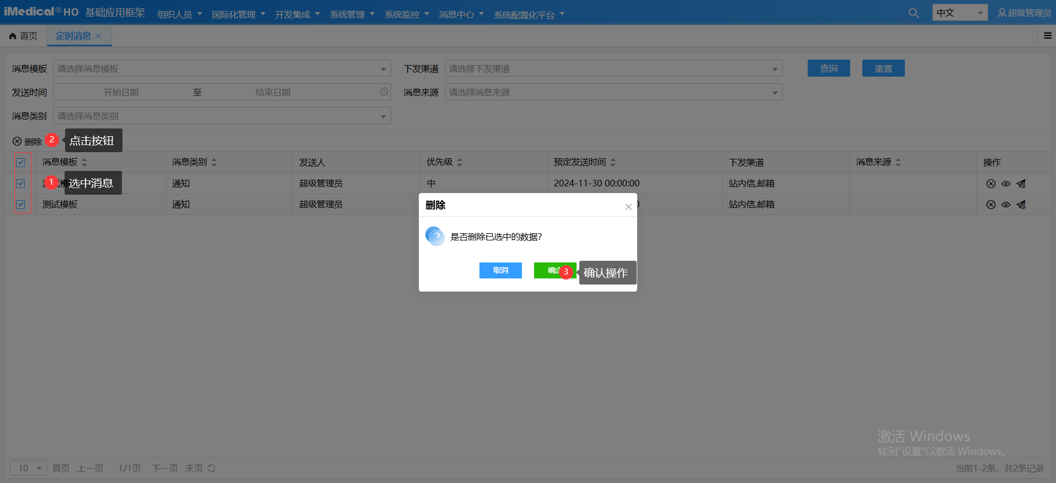Uncheck the 测试模板 row checkbox
The width and height of the screenshot is (1056, 483).
(x=20, y=205)
